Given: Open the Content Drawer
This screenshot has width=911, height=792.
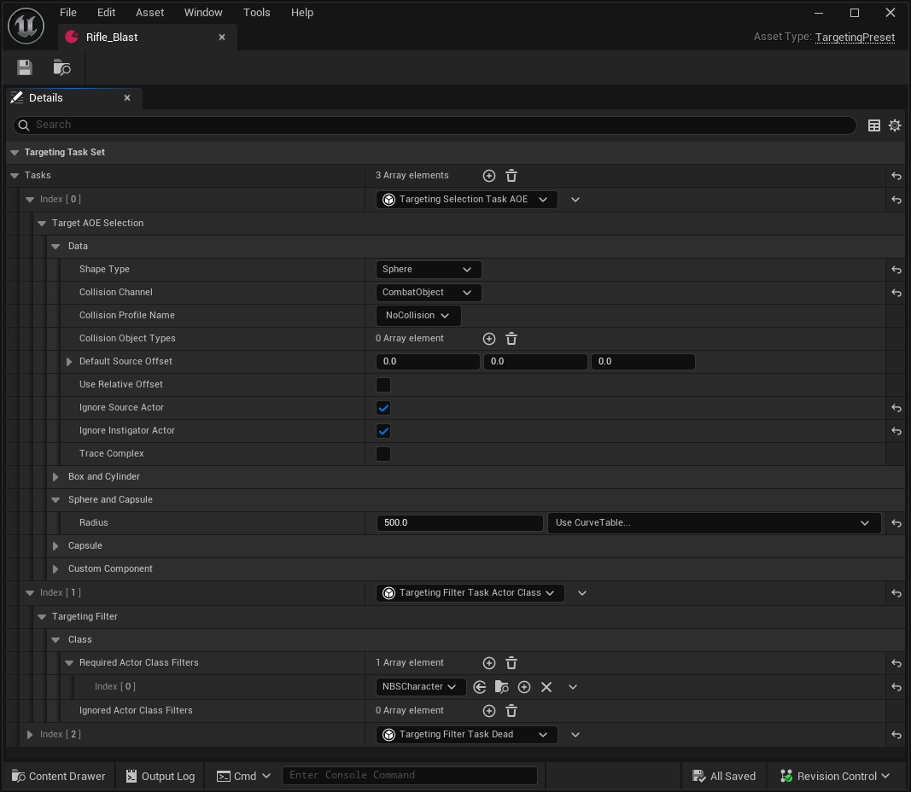Looking at the screenshot, I should [58, 776].
